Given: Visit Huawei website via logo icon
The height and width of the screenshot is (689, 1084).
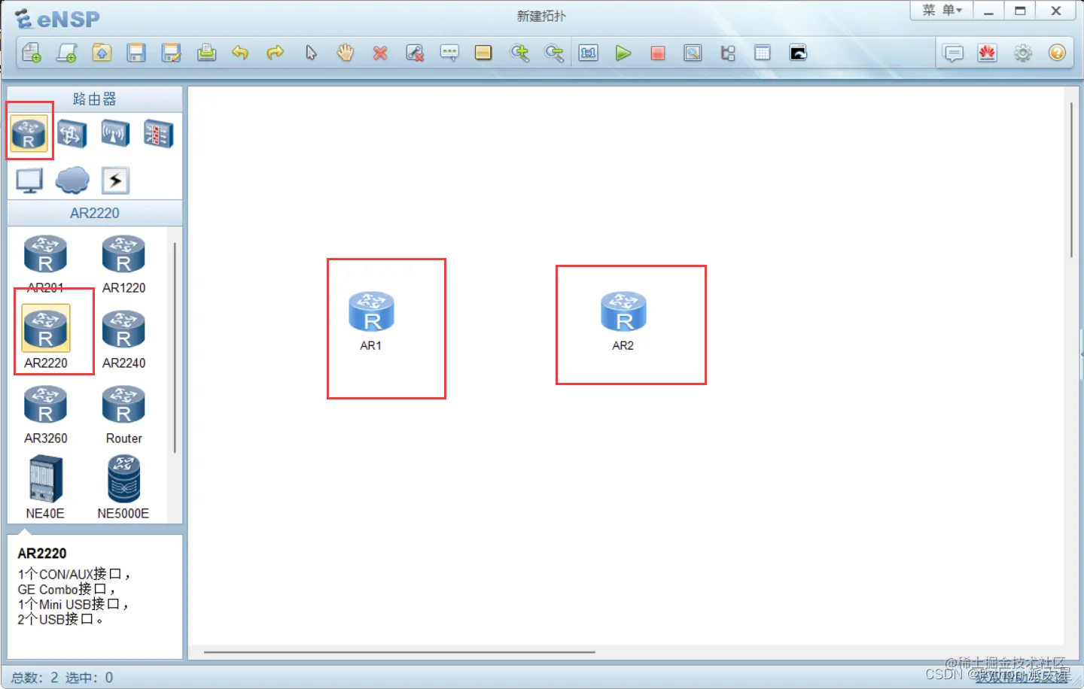Looking at the screenshot, I should point(988,53).
